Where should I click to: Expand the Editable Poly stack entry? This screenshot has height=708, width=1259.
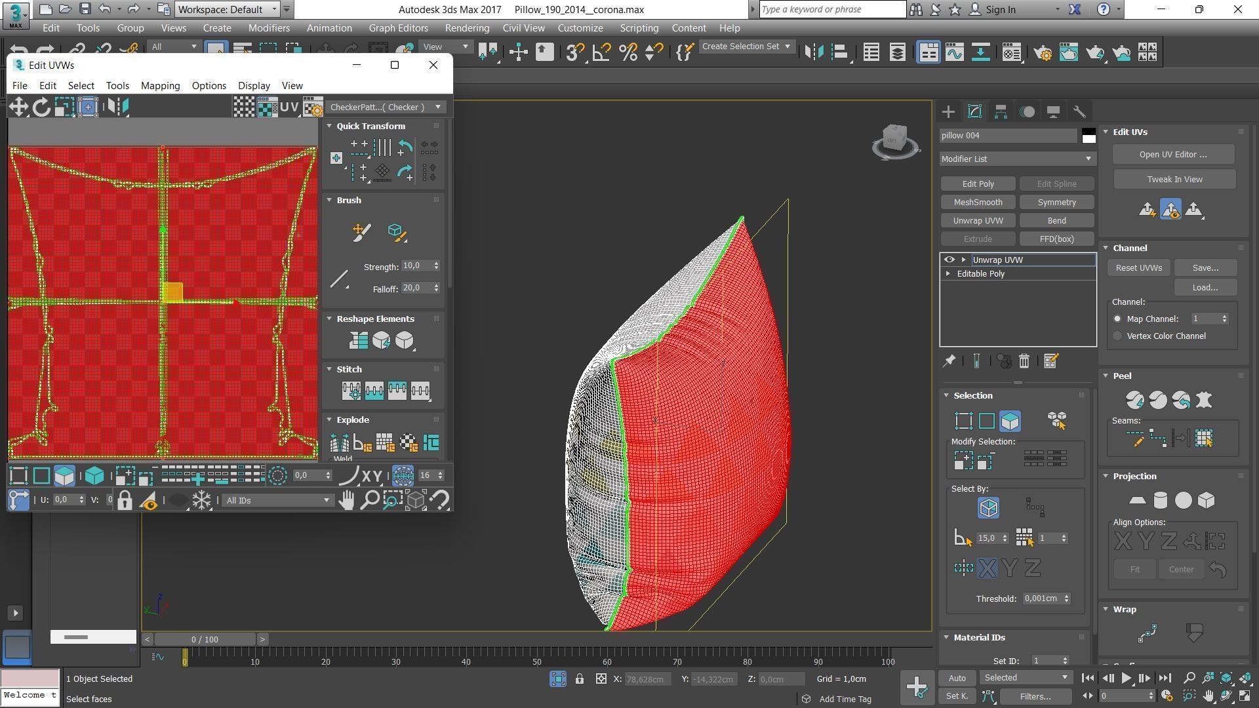tap(948, 274)
